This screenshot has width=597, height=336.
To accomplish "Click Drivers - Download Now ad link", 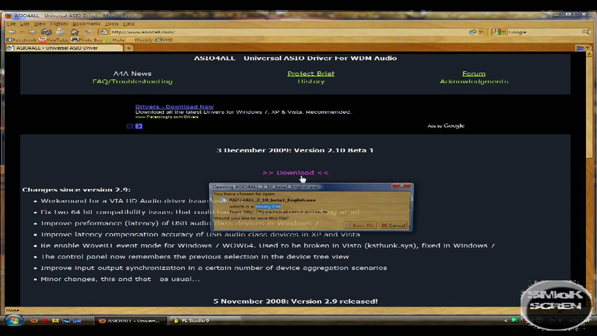I will 174,106.
